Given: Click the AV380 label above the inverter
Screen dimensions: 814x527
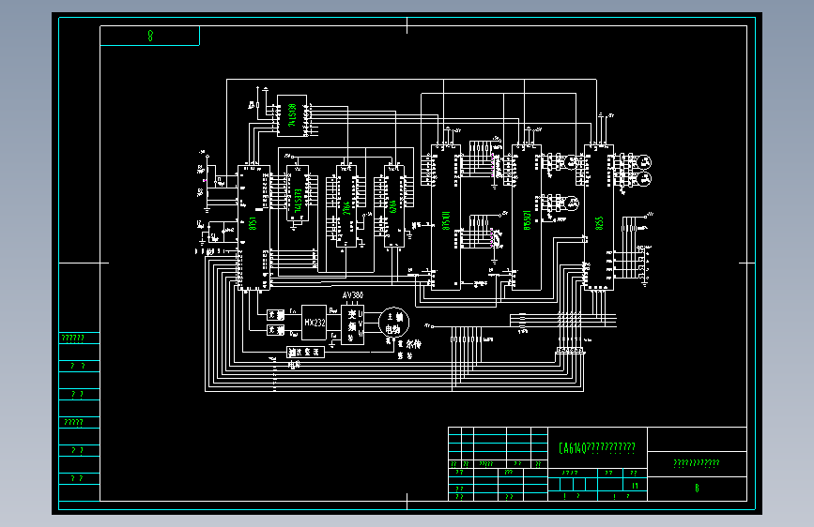Looking at the screenshot, I should tap(353, 295).
